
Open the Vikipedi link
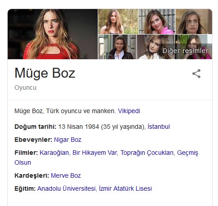(129, 111)
